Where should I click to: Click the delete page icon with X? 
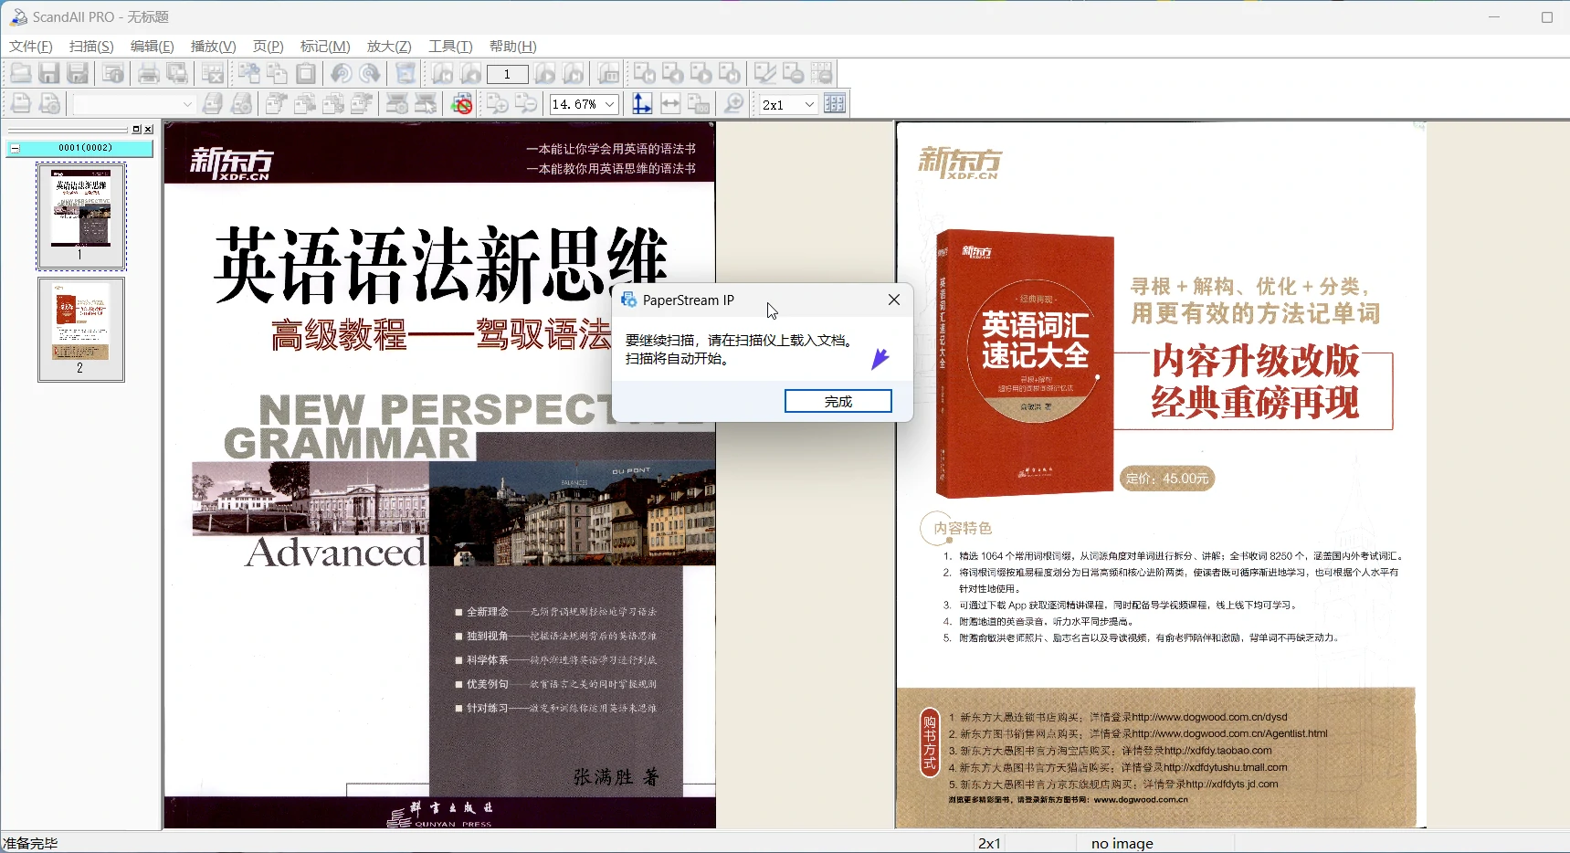point(213,74)
